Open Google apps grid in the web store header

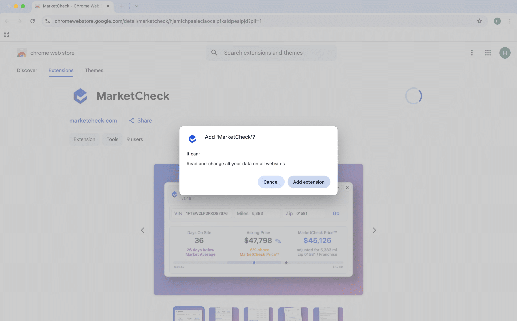(x=488, y=53)
